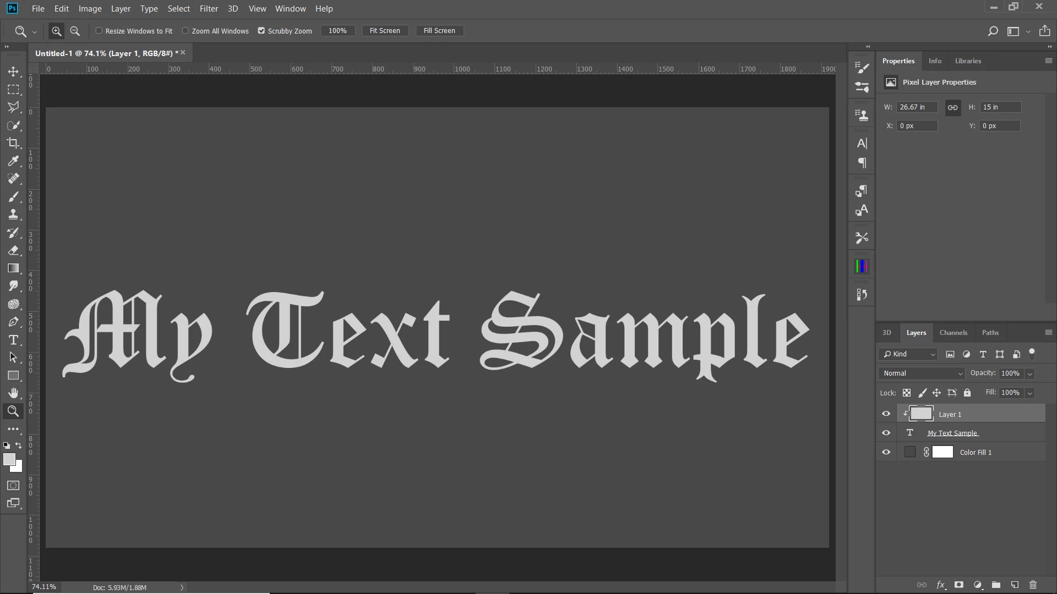Viewport: 1057px width, 594px height.
Task: Disable the Scrubby Zoom checkbox
Action: pyautogui.click(x=261, y=31)
